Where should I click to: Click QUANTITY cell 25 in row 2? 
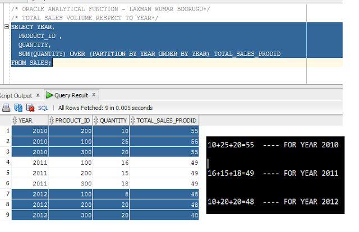111,141
